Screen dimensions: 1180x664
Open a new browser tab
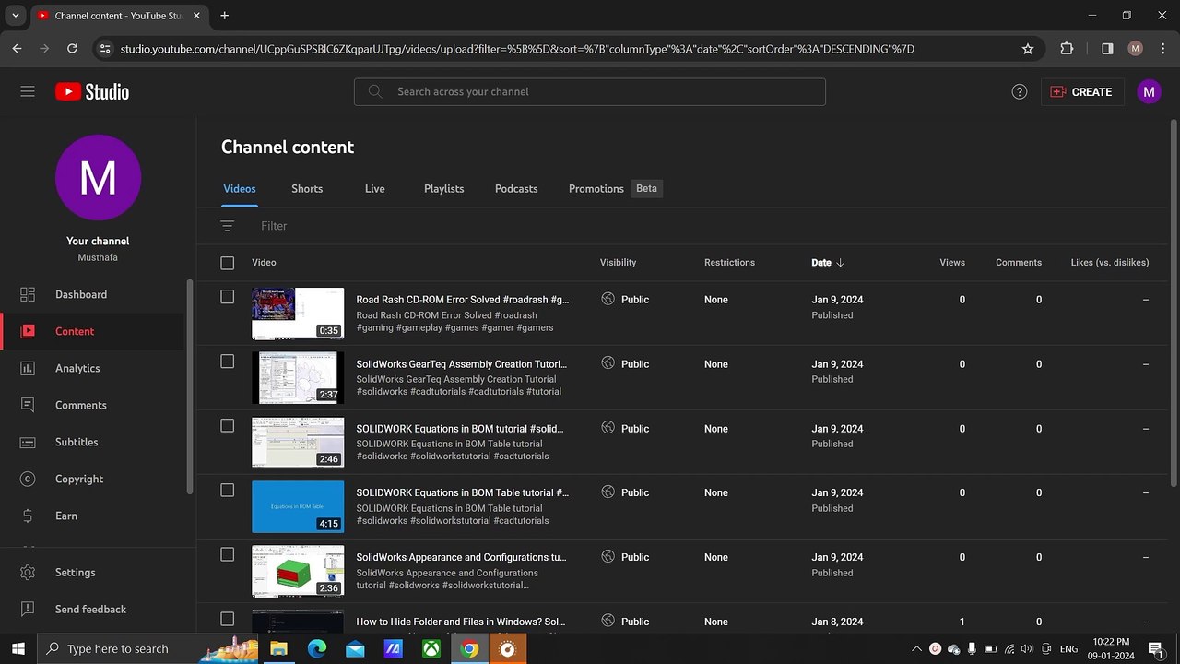coord(224,16)
